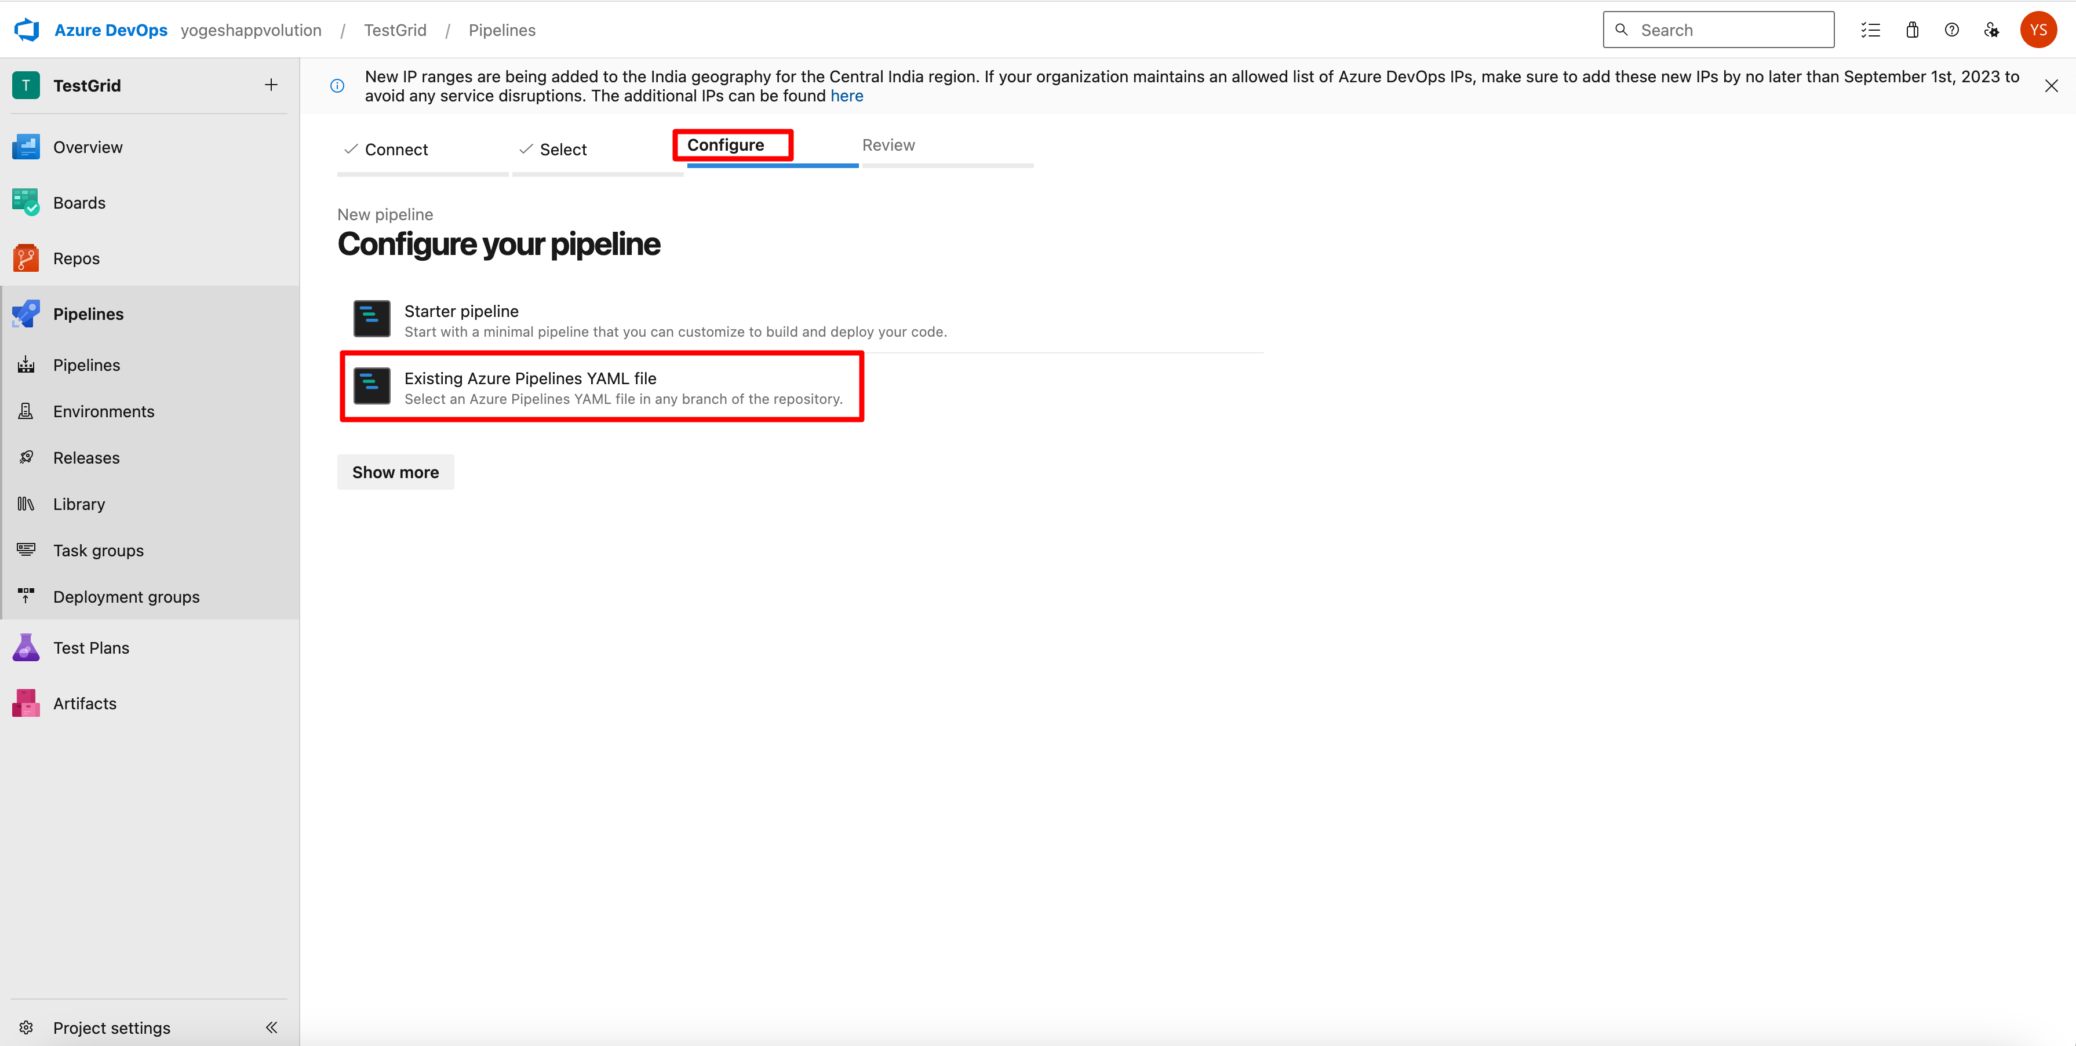Click the Deployment groups icon
The image size is (2076, 1046).
26,596
